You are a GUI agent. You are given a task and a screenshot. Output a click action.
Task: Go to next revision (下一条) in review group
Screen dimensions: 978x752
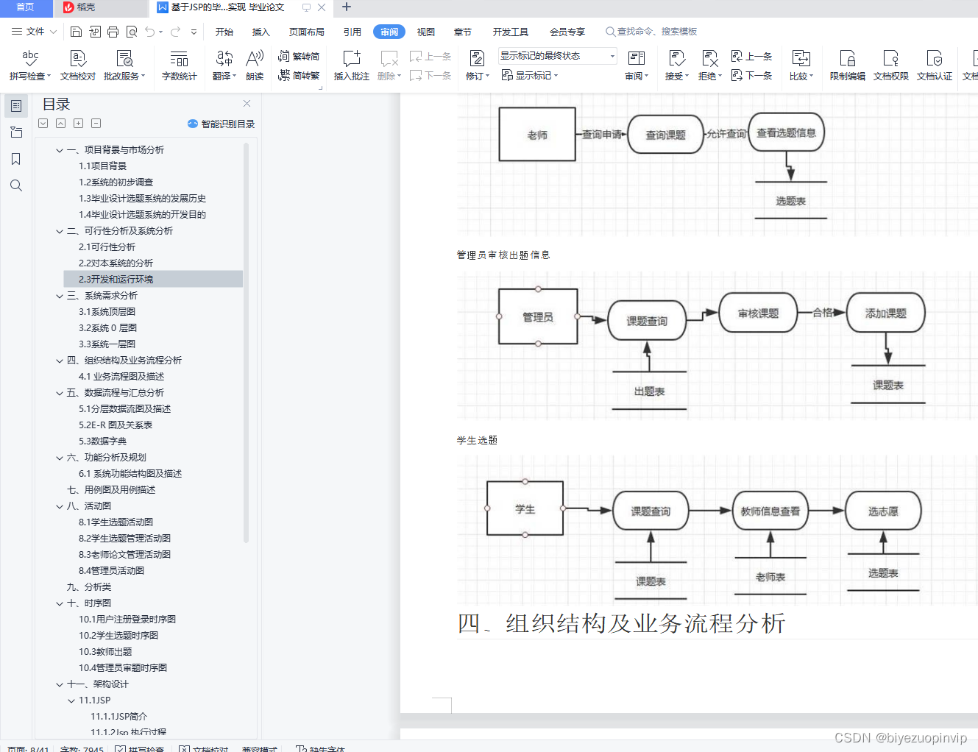pos(751,75)
